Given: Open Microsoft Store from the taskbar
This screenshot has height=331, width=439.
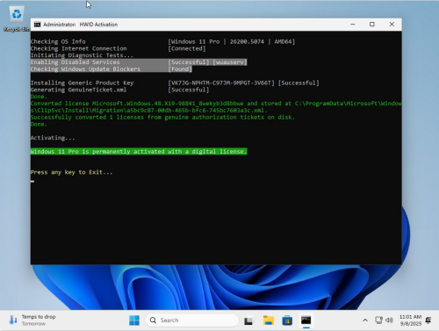Looking at the screenshot, I should 287,320.
